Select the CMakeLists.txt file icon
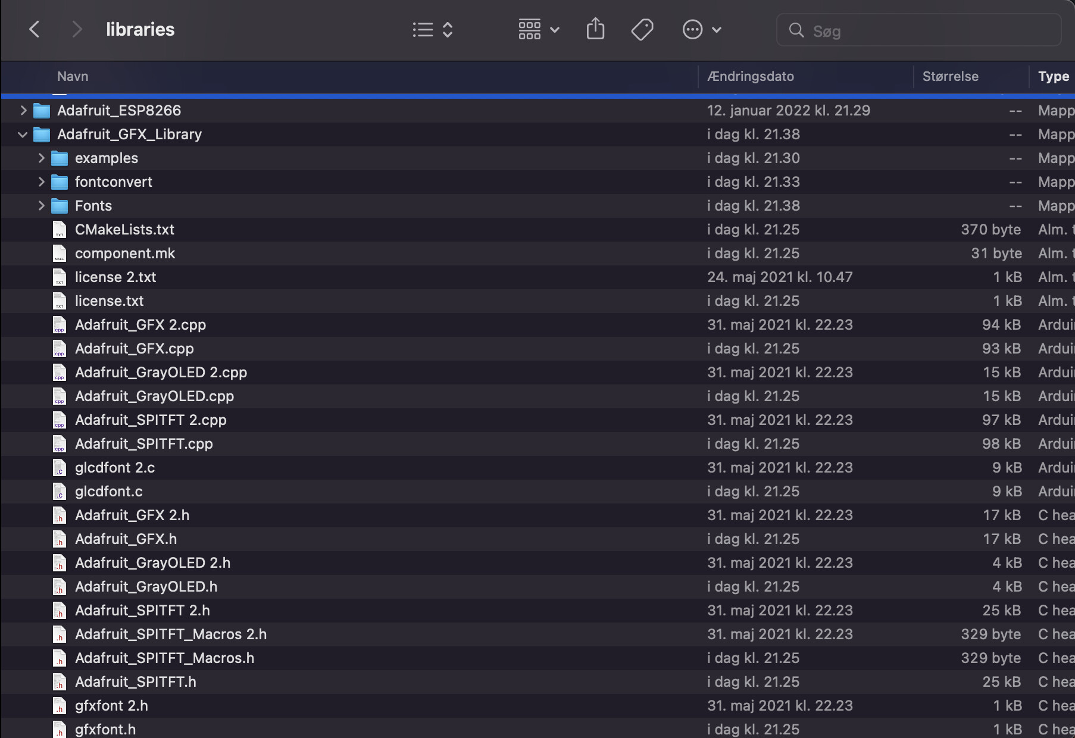This screenshot has width=1075, height=738. tap(60, 229)
